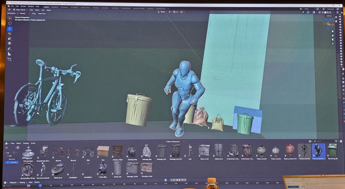This screenshot has height=189, width=345.
Task: Switch to the Sculpting workspace tab
Action: click(x=64, y=8)
